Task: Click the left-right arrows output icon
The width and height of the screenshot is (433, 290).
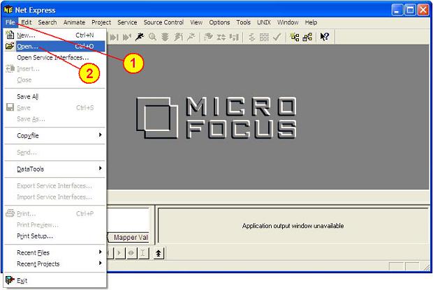Action: pos(131,253)
